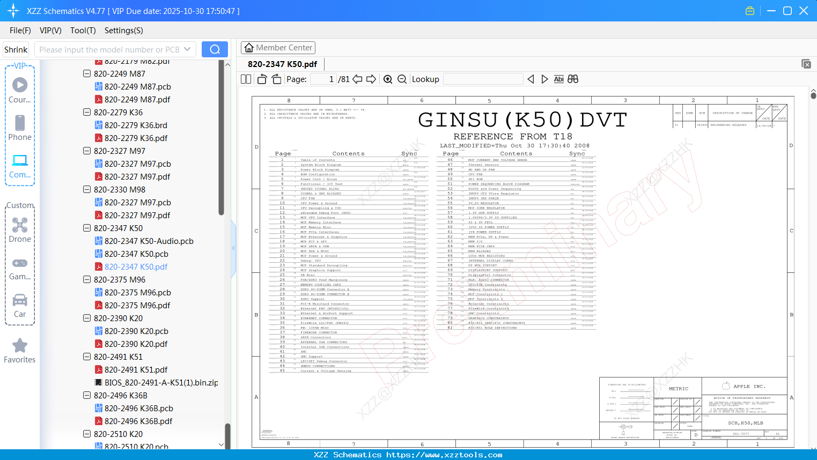Collapse the 820-2491 K51 folder

pos(86,357)
